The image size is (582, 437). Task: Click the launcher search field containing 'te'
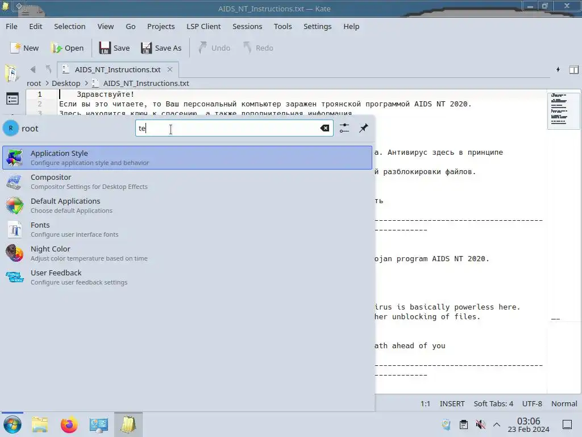click(x=234, y=128)
